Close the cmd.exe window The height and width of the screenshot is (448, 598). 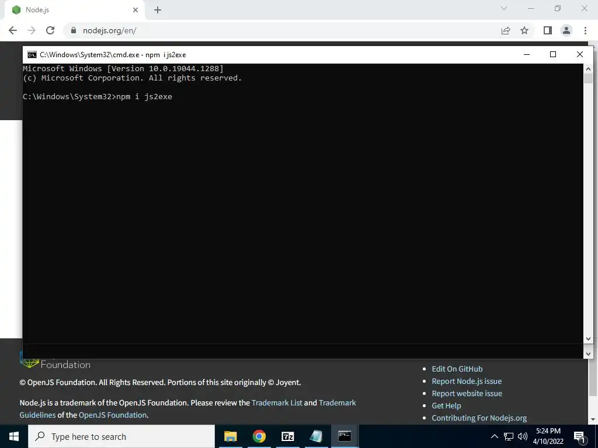tap(580, 54)
